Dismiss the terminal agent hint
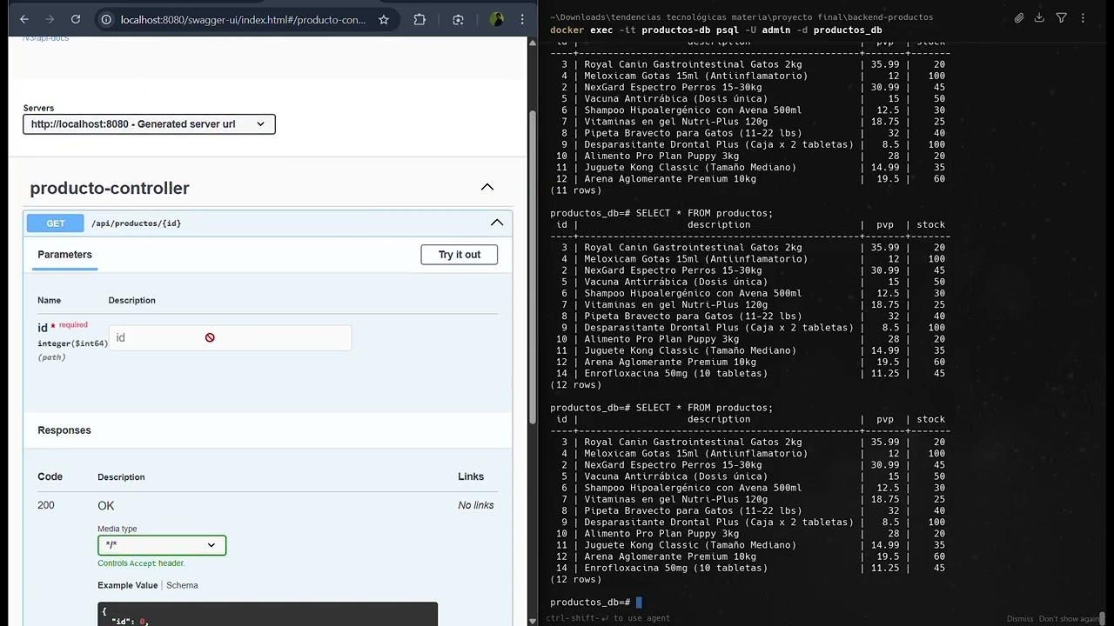Viewport: 1114px width, 626px height. pos(1020,619)
